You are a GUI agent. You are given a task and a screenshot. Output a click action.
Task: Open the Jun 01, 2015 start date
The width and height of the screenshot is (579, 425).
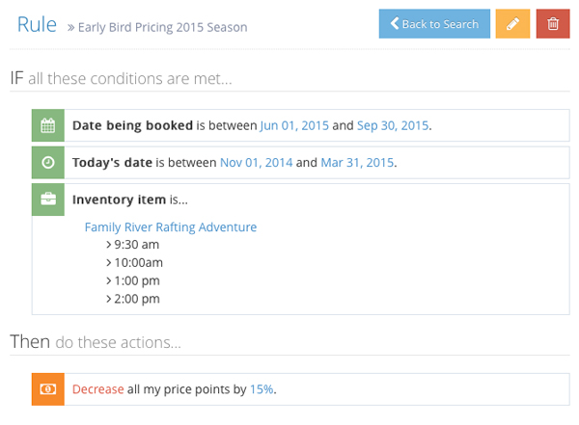293,125
